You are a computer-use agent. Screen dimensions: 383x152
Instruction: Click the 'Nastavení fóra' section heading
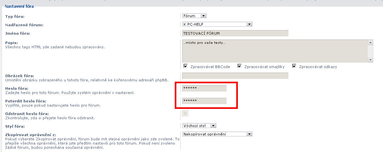click(x=19, y=6)
